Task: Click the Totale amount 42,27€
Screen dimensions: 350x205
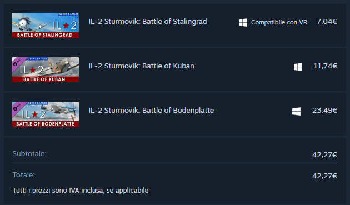Action: (324, 176)
